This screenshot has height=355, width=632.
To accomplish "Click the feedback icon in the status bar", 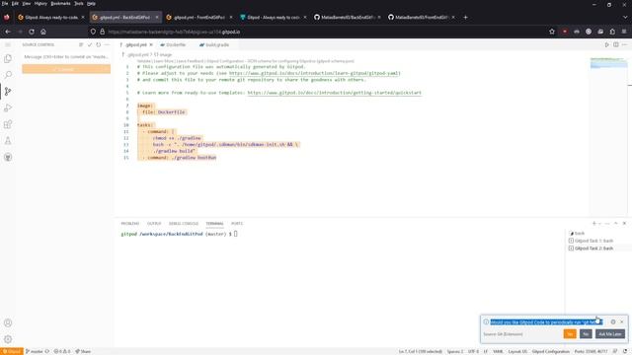I will point(615,351).
